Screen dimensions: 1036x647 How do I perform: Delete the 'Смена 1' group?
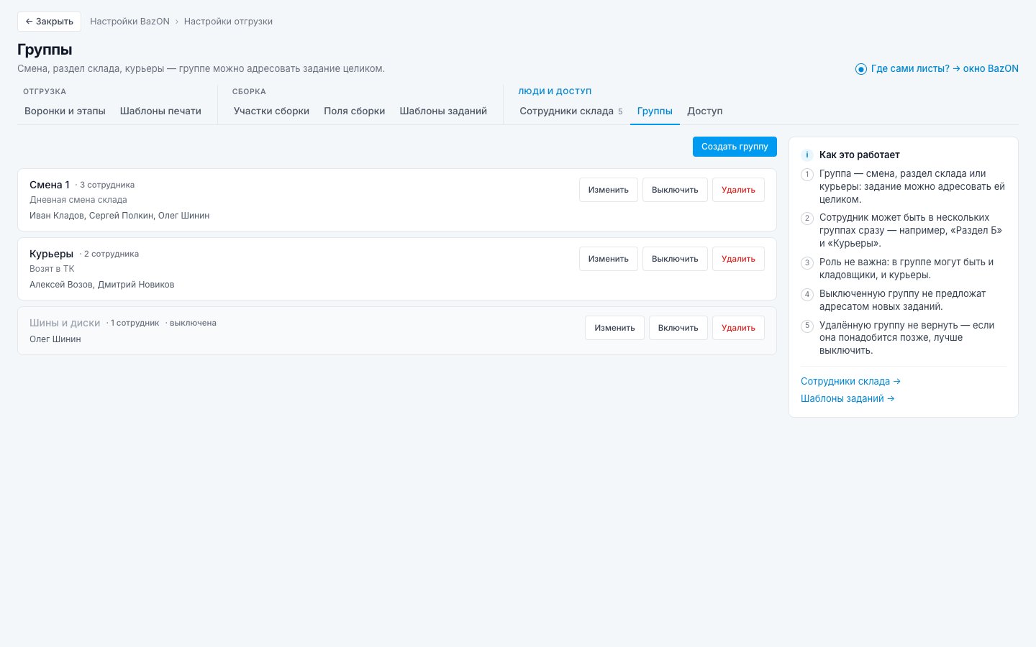[x=738, y=190]
